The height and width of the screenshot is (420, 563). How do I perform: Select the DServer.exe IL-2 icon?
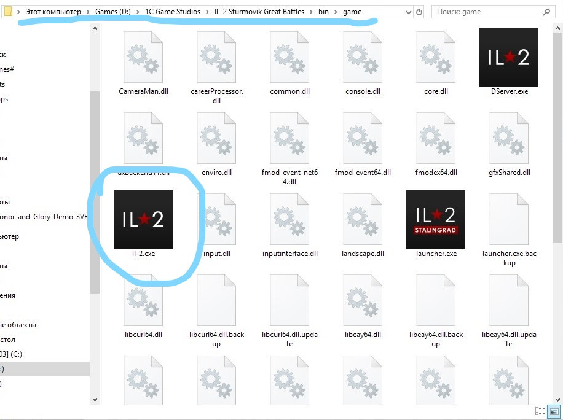[x=509, y=57]
